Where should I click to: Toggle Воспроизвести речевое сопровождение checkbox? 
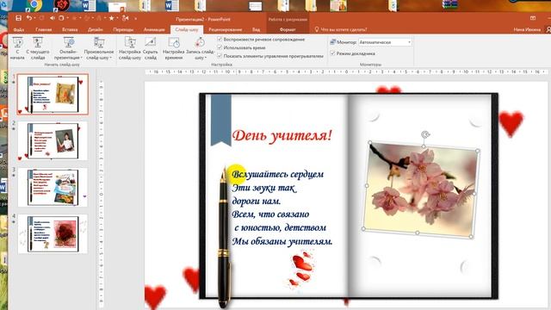220,39
